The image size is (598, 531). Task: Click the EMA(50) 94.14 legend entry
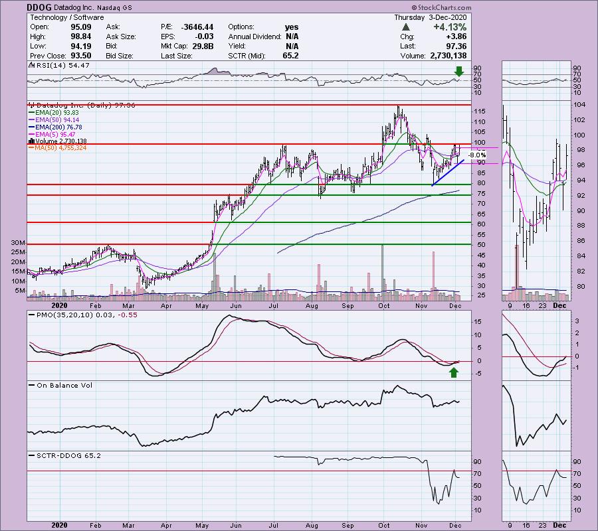click(53, 120)
